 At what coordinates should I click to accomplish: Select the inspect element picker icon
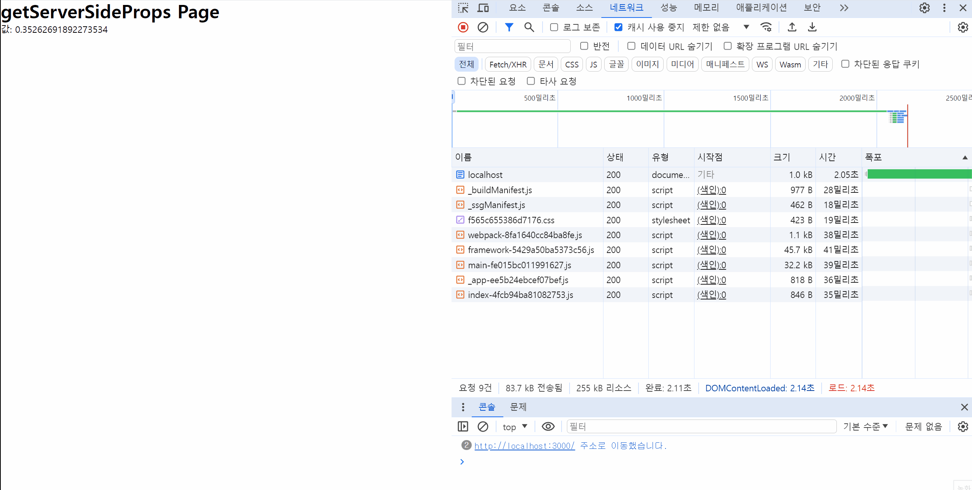463,8
